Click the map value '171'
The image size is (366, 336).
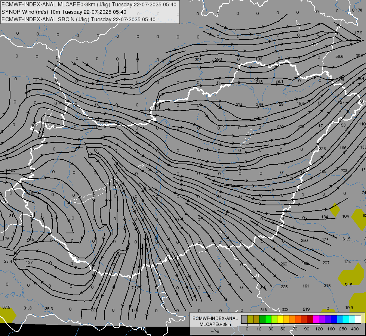pos(322,126)
